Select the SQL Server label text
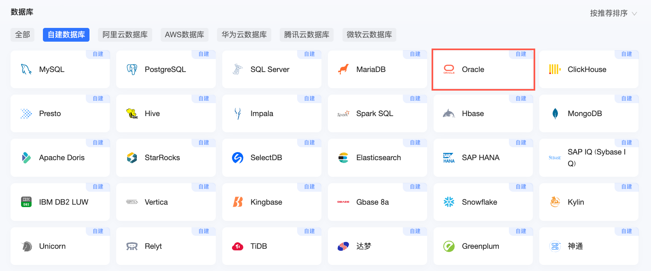Image resolution: width=651 pixels, height=271 pixels. [x=270, y=69]
